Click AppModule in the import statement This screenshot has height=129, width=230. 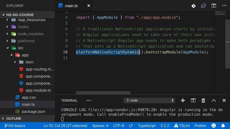point(107,18)
